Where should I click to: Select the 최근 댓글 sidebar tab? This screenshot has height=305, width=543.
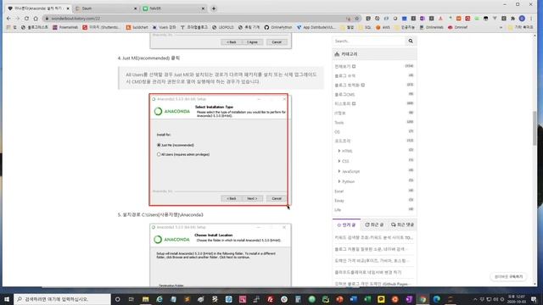point(402,225)
